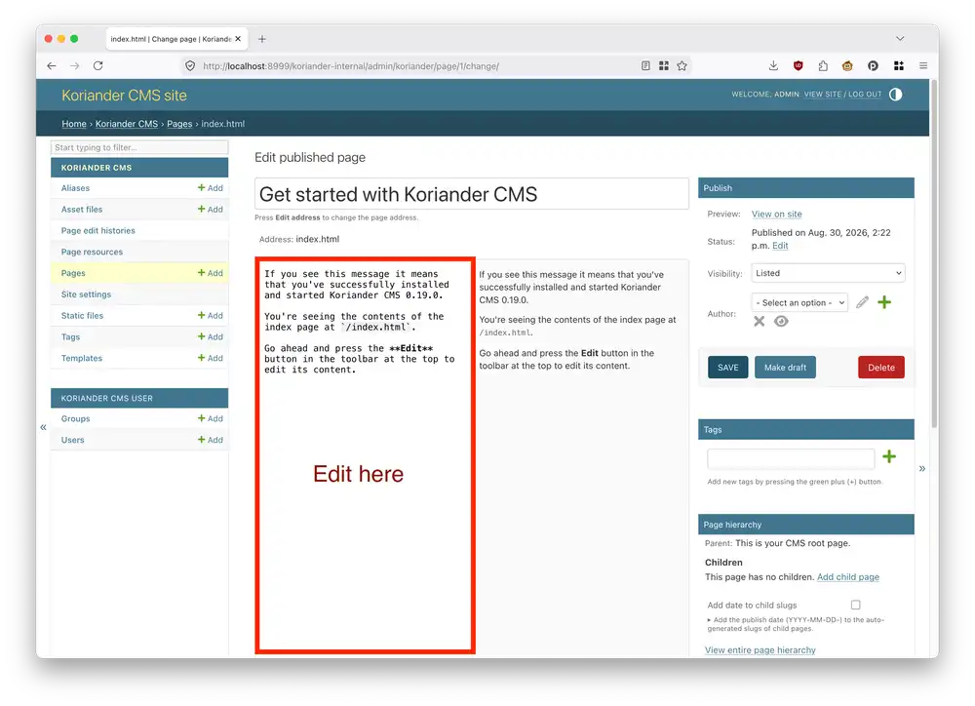Open the View on site preview link
This screenshot has height=706, width=975.
pyautogui.click(x=777, y=214)
